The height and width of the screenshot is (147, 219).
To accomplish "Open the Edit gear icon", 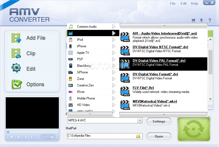I will coord(16,68).
